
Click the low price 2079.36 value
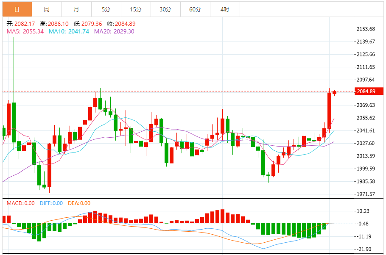point(92,24)
